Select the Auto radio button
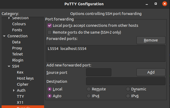The image size is (170, 108). [x=50, y=96]
